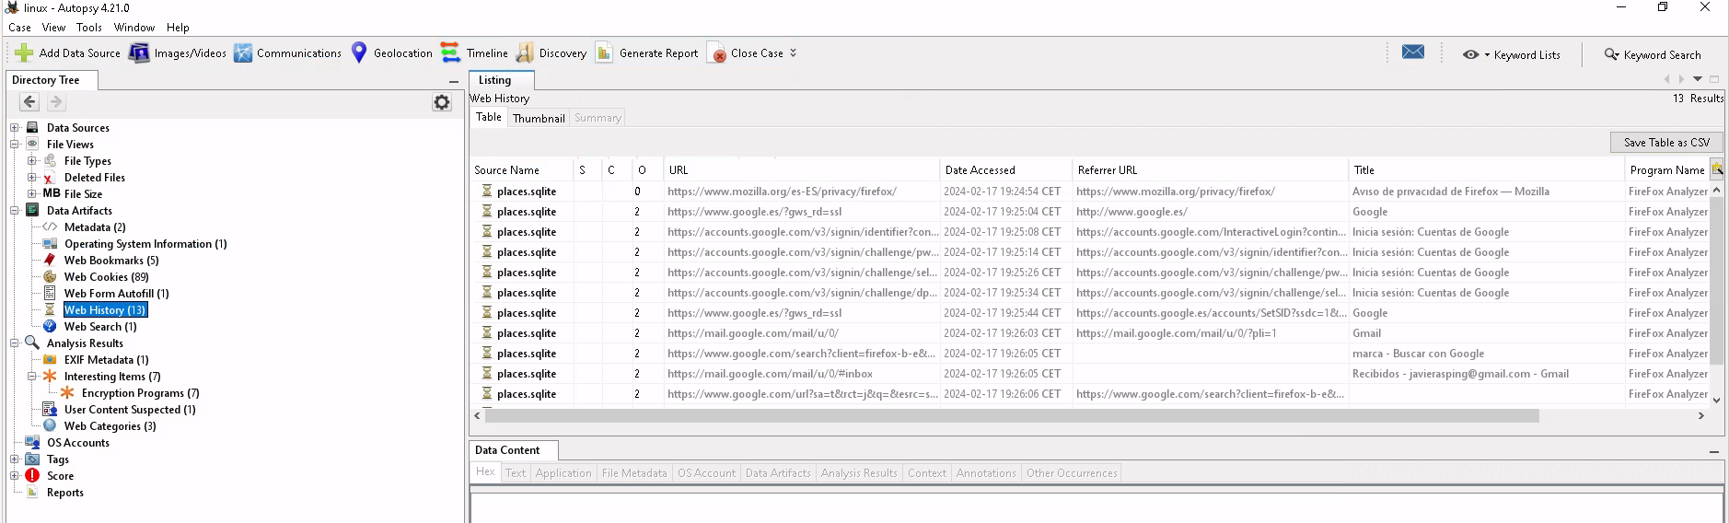Open Images/Videos gallery icon
This screenshot has height=523, width=1729.
click(139, 53)
